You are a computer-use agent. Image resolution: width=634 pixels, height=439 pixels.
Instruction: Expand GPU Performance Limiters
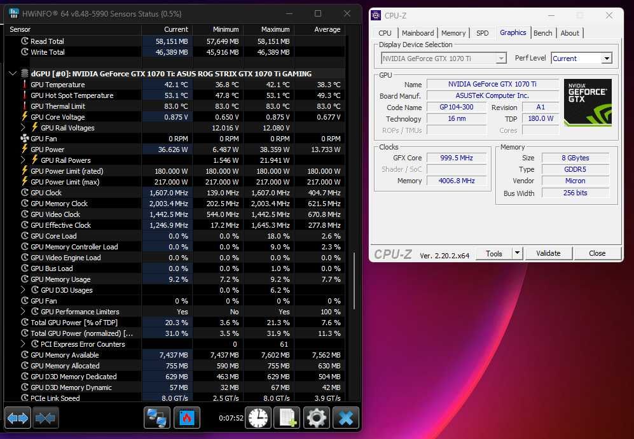[x=24, y=312]
